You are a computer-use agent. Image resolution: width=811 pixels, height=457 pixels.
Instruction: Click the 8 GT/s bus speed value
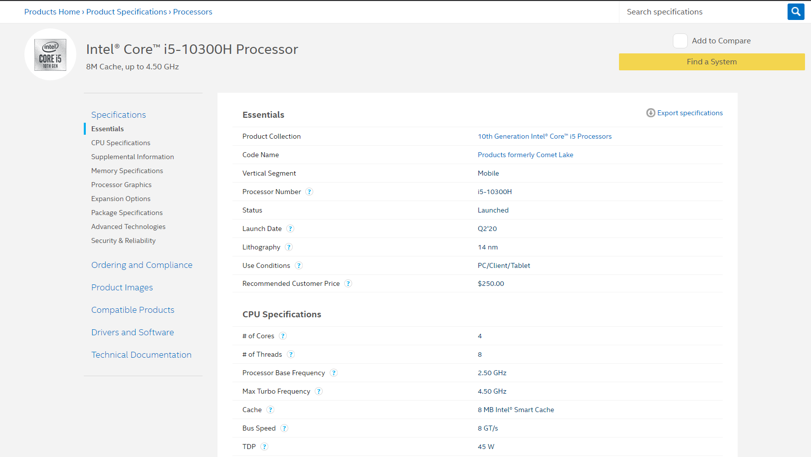(488, 428)
